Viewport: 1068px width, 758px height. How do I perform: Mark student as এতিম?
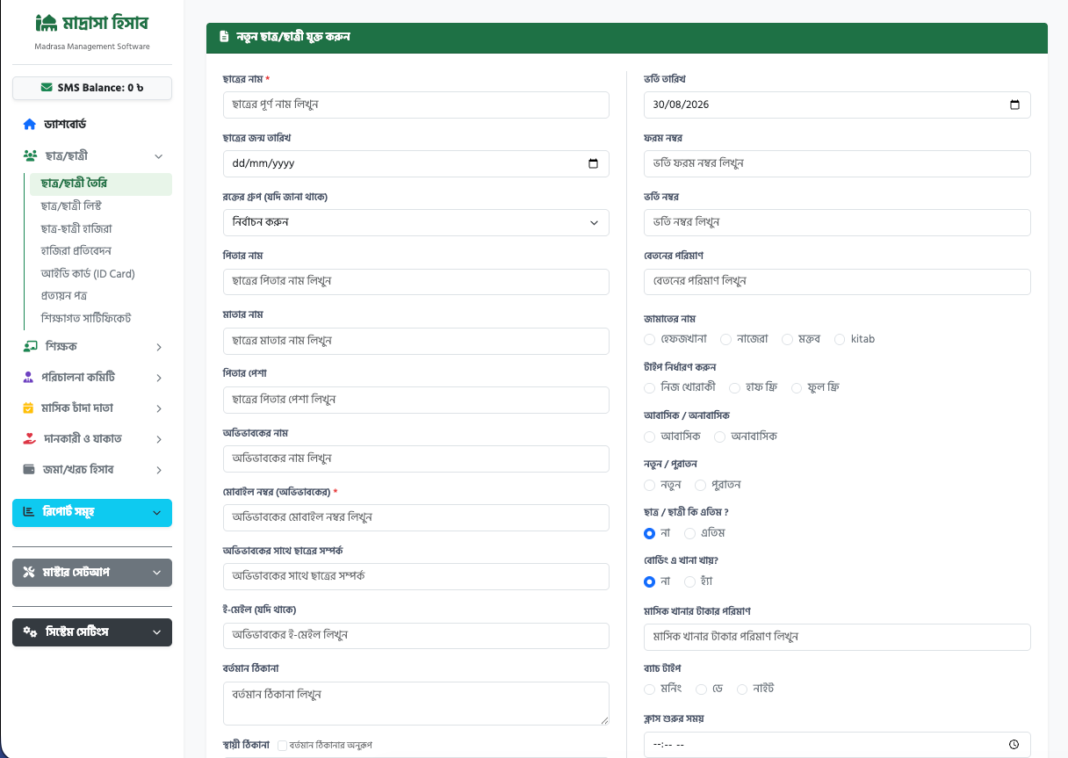(690, 533)
